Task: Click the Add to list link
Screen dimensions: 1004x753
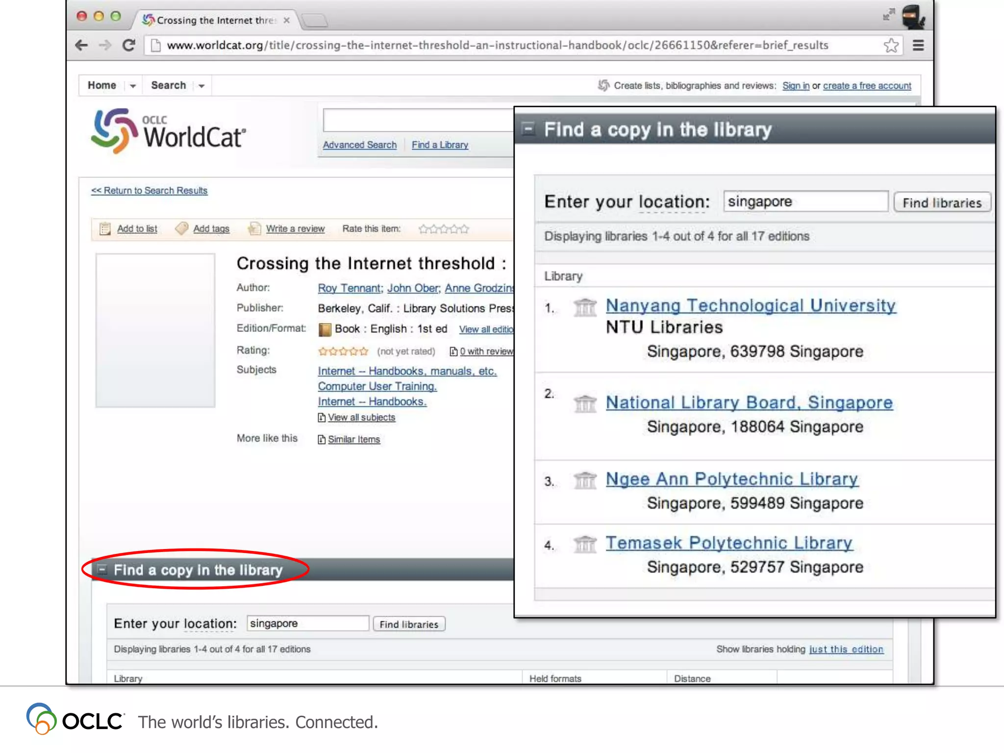Action: tap(137, 229)
